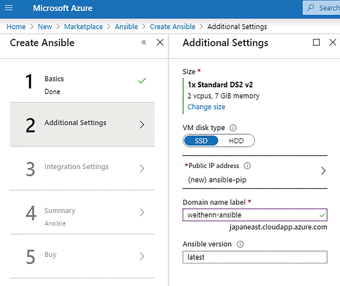The width and height of the screenshot is (340, 286).
Task: Close the Additional Settings blade
Action: coord(333,42)
